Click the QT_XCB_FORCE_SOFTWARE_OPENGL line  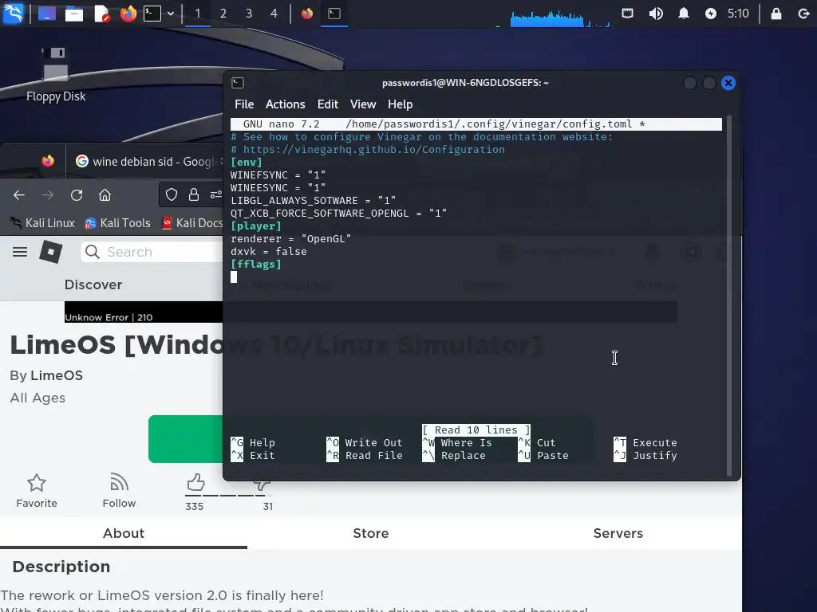click(338, 214)
